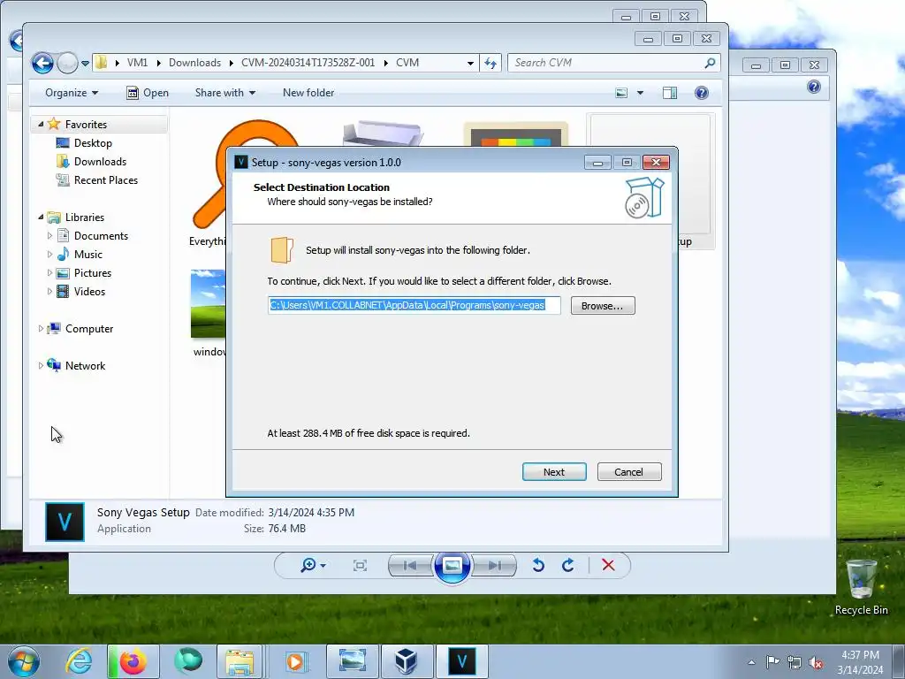Expand the Documents library
Screen dimensions: 905x679
49,235
